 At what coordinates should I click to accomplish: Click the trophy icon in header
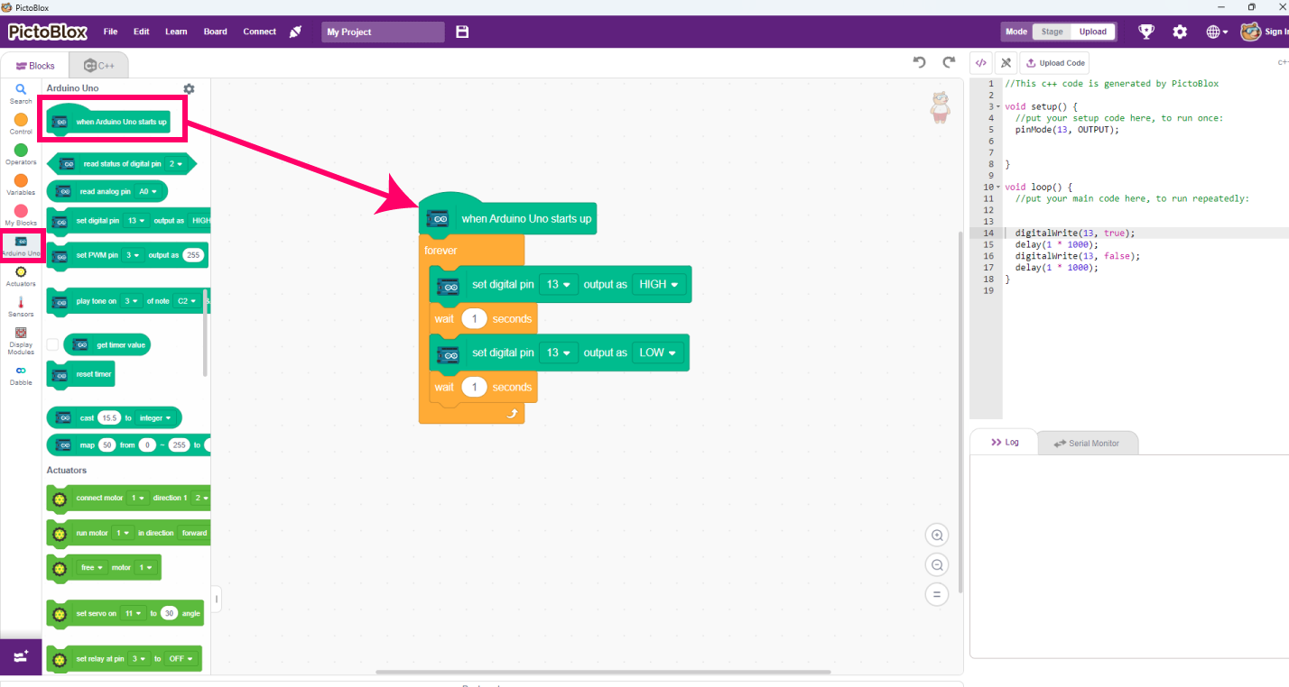pyautogui.click(x=1146, y=32)
